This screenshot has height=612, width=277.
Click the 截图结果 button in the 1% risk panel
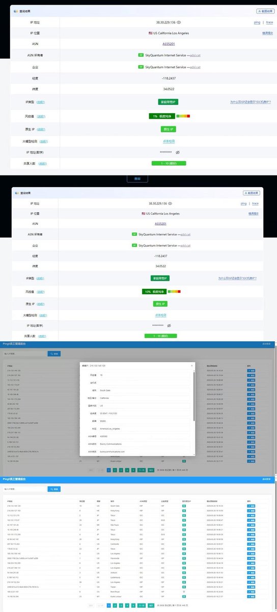point(265,11)
